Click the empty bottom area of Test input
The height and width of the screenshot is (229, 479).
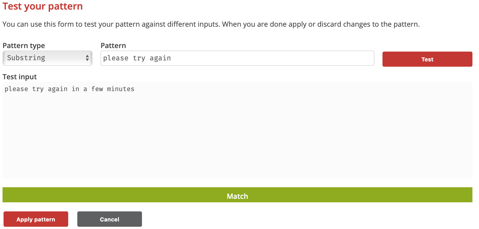(237, 164)
